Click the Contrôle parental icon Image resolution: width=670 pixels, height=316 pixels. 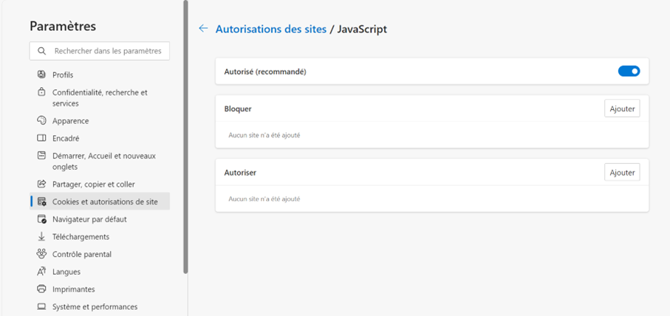(41, 254)
